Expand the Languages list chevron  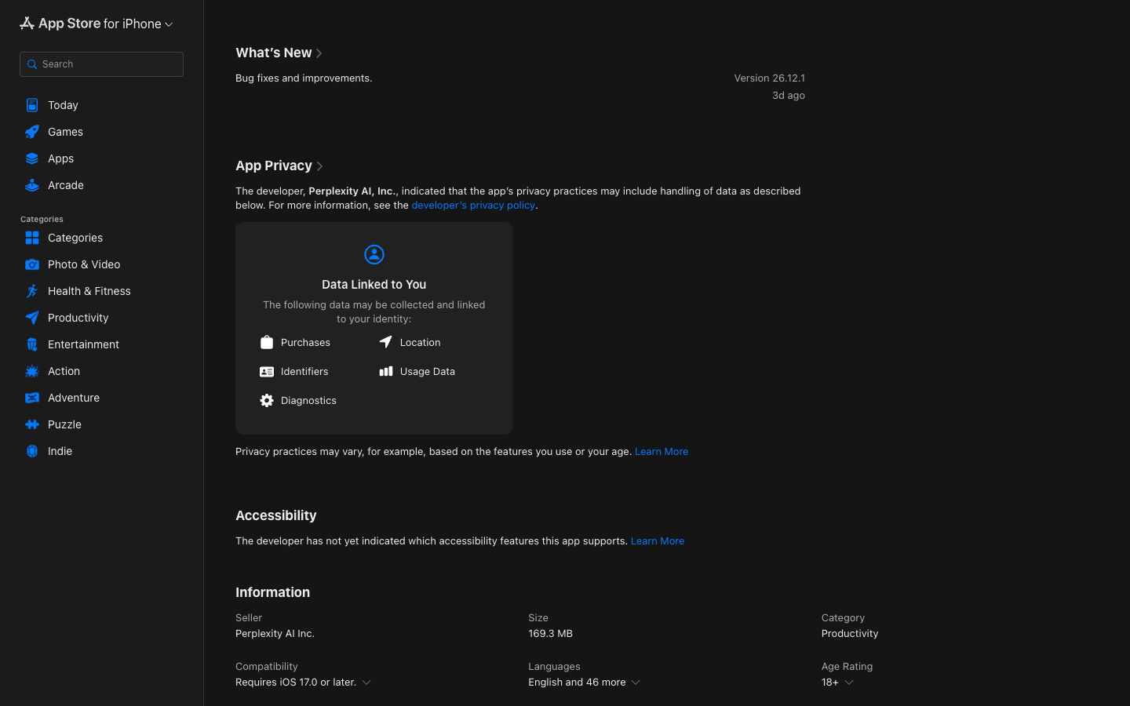636,682
